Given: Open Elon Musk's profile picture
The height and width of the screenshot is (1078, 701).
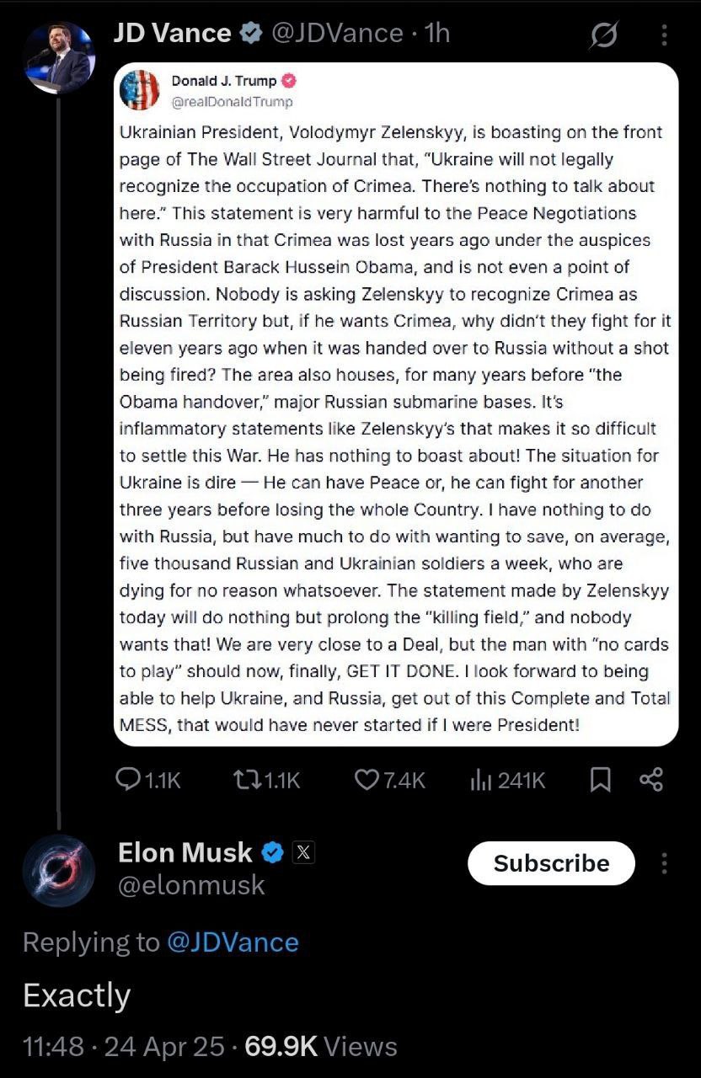Looking at the screenshot, I should pyautogui.click(x=59, y=870).
